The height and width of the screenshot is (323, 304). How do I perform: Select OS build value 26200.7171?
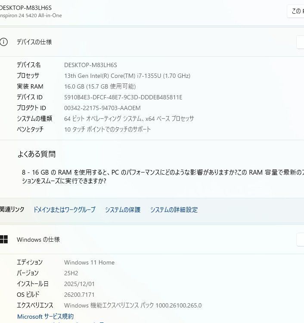tap(79, 295)
